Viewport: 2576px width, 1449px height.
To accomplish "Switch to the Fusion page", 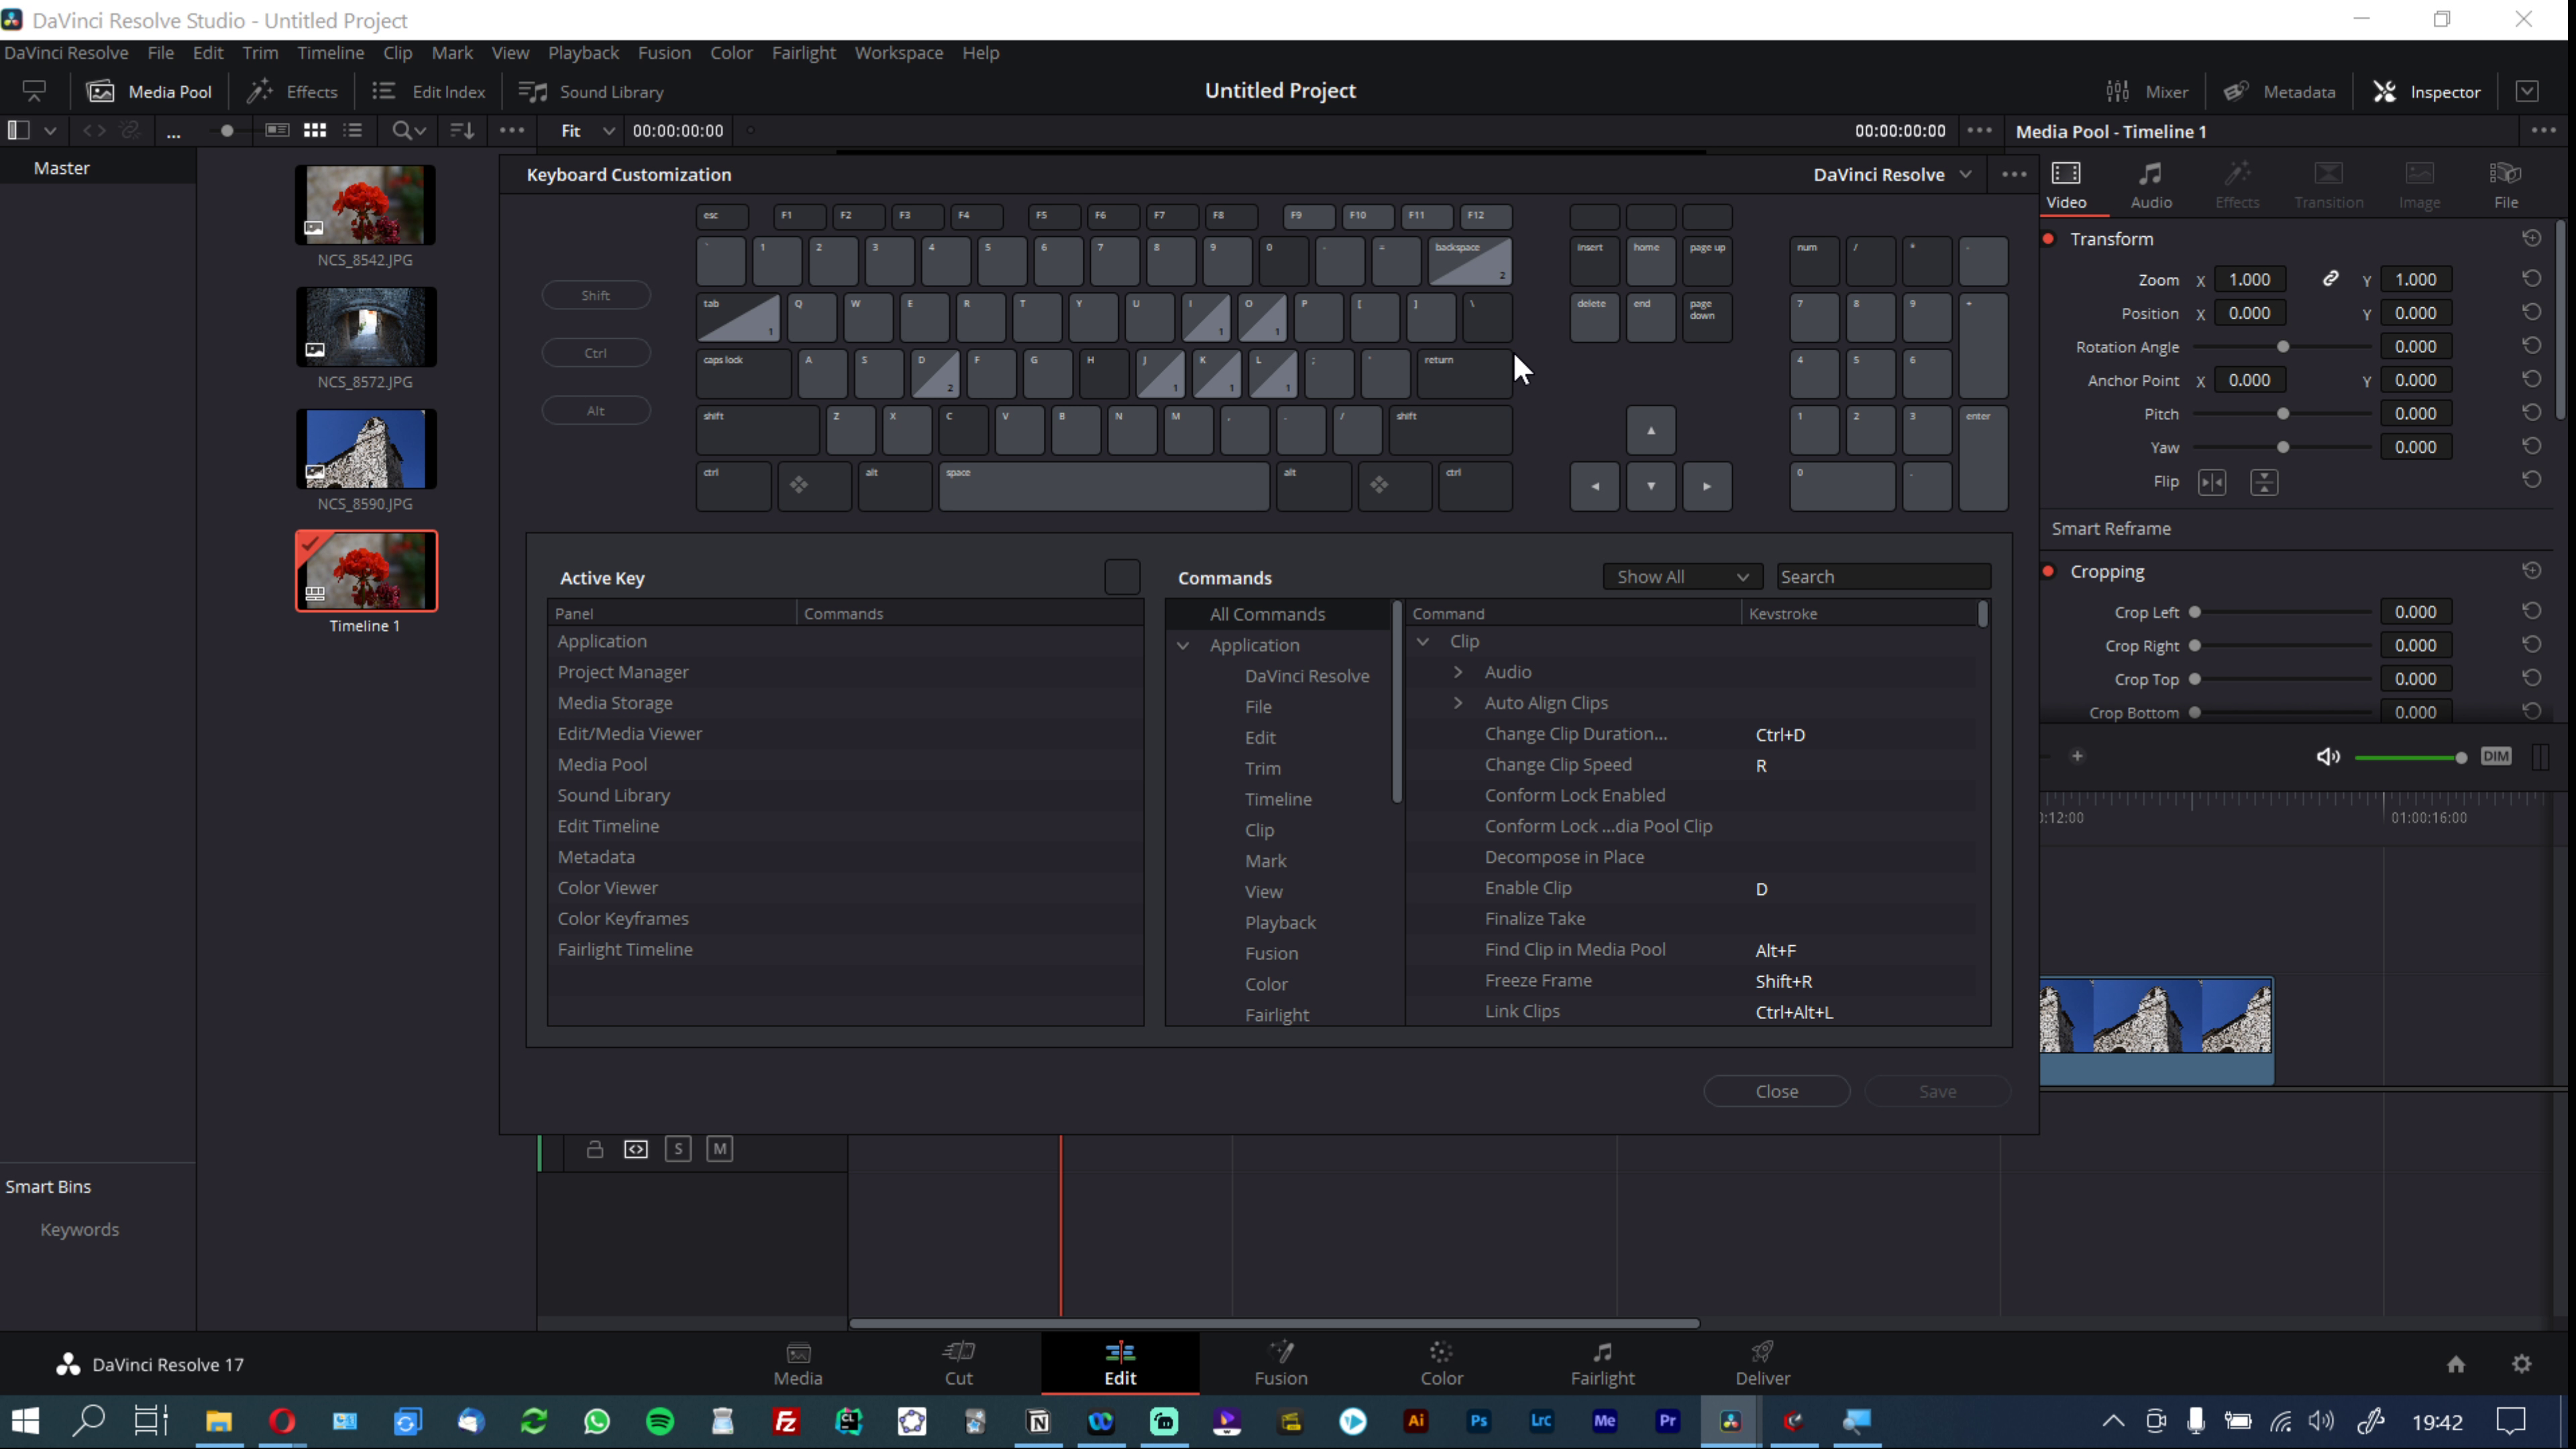I will click(x=1281, y=1364).
